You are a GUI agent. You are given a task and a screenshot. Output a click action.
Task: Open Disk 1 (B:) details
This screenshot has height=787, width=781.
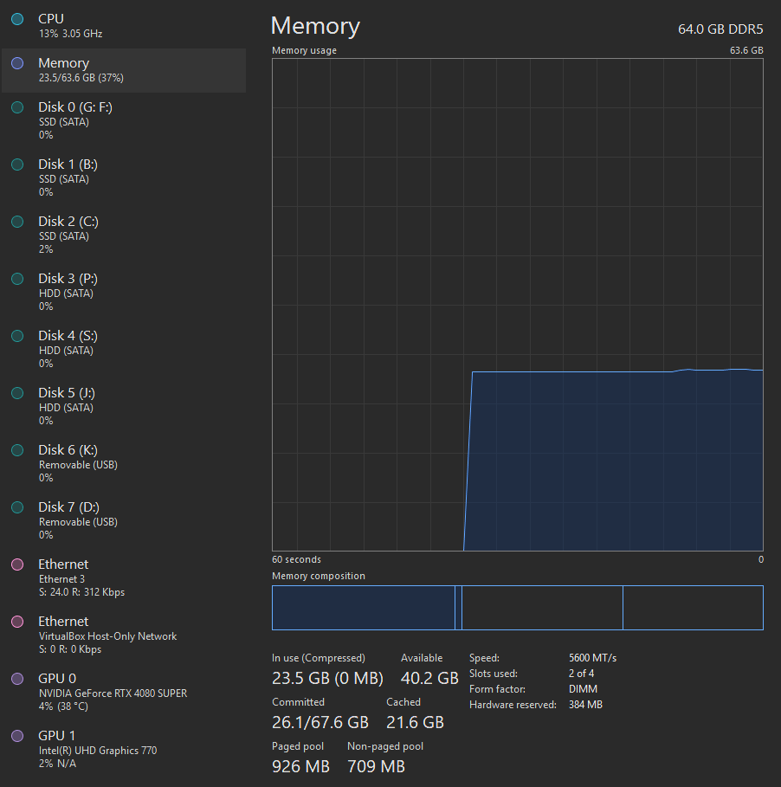click(x=124, y=177)
